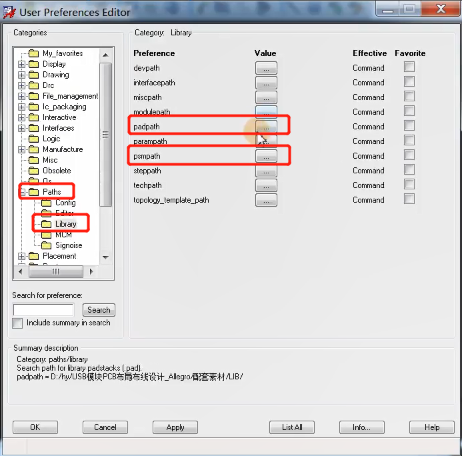Expand the Display category node
462x456 pixels.
[22, 64]
